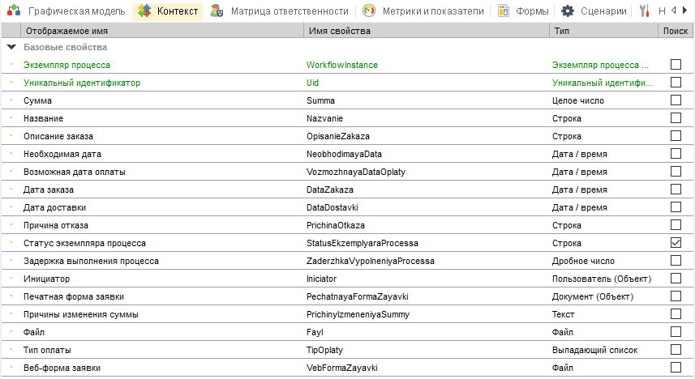Click the Графическая модель tab icon
695x379 pixels.
coord(15,11)
